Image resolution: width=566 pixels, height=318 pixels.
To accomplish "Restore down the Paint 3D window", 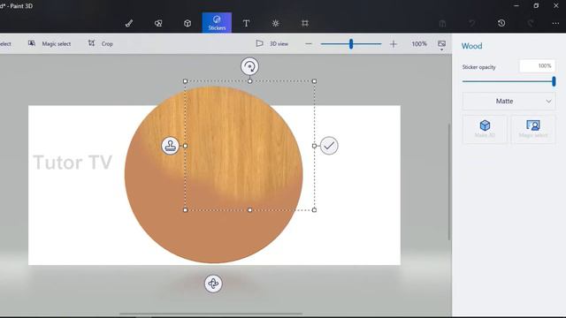I will tap(536, 6).
